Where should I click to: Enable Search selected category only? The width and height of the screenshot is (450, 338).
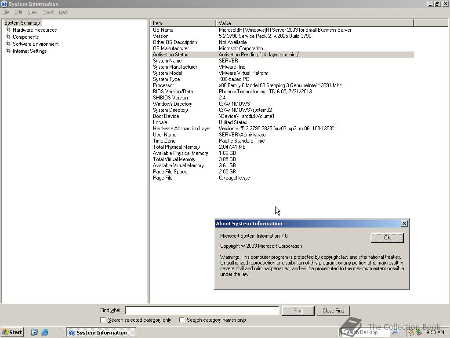tap(103, 320)
